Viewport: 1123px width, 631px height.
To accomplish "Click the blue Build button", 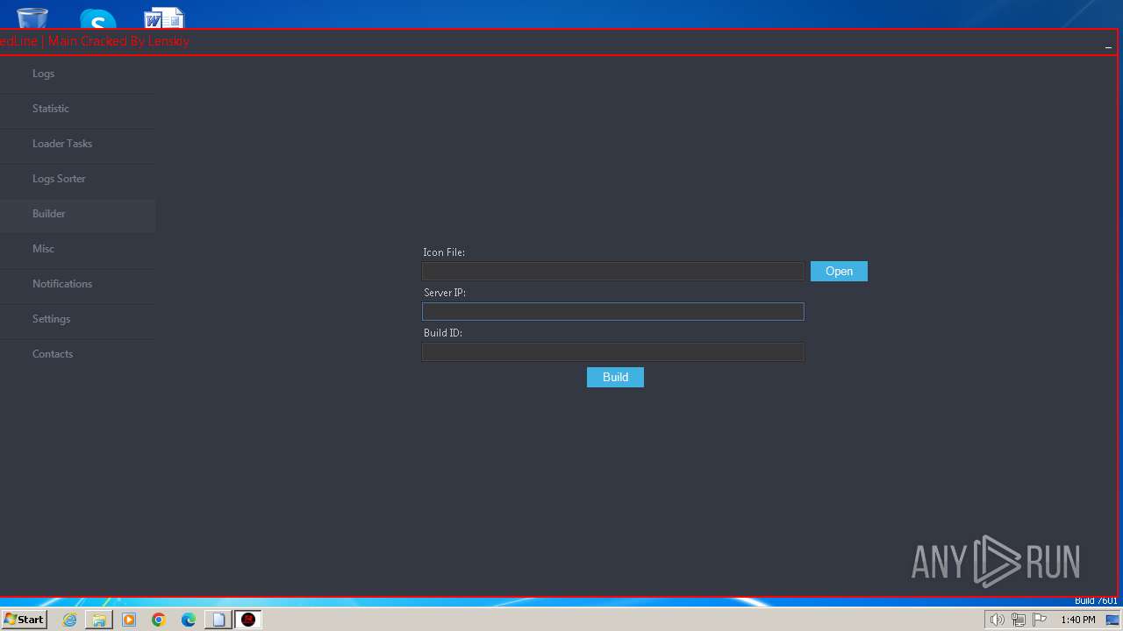I will 615,377.
